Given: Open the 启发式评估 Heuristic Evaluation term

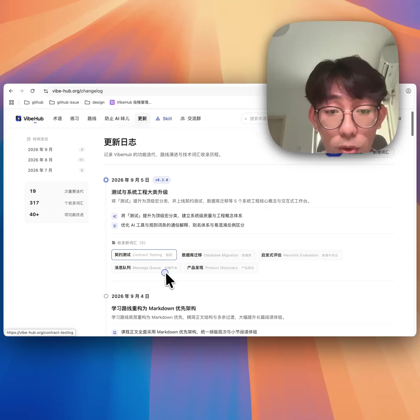Looking at the screenshot, I should pyautogui.click(x=300, y=255).
